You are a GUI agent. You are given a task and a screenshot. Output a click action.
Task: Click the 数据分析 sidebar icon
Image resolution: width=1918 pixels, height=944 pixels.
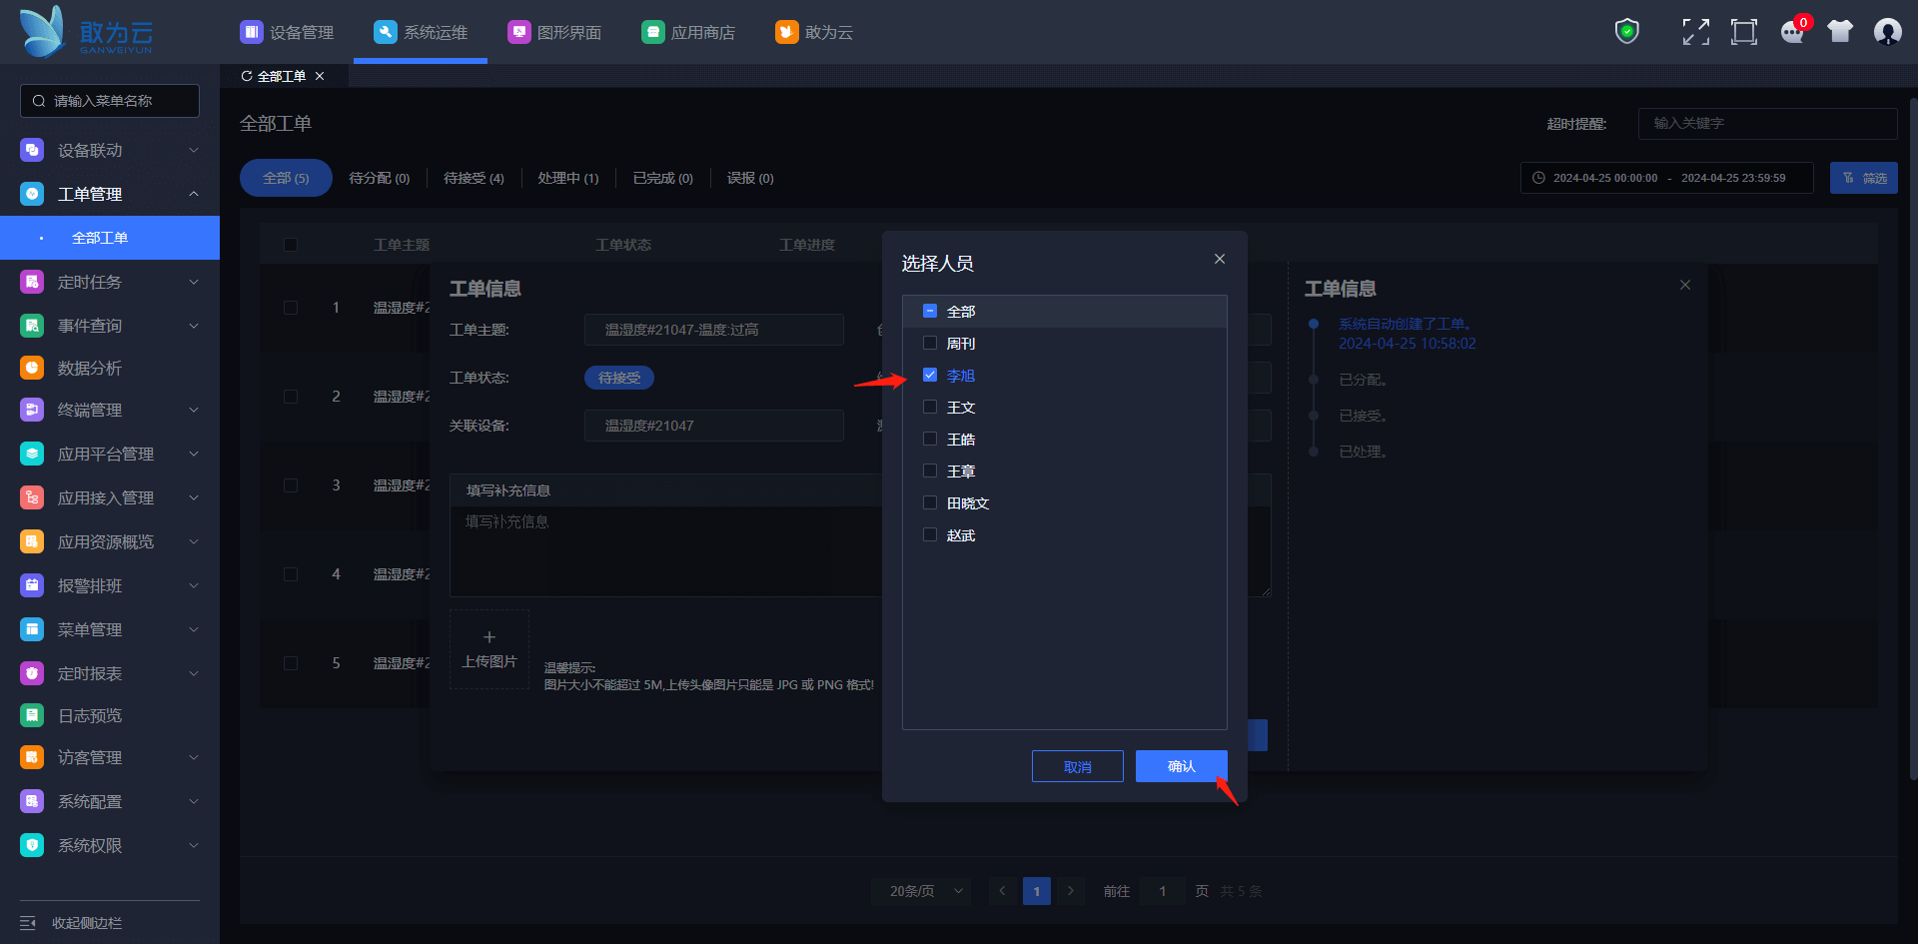(x=32, y=368)
